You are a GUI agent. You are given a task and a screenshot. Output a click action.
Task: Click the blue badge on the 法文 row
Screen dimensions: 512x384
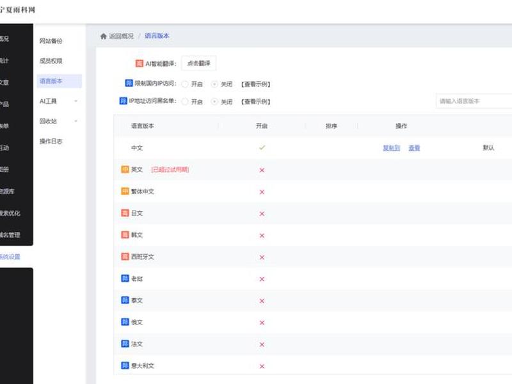pyautogui.click(x=125, y=344)
